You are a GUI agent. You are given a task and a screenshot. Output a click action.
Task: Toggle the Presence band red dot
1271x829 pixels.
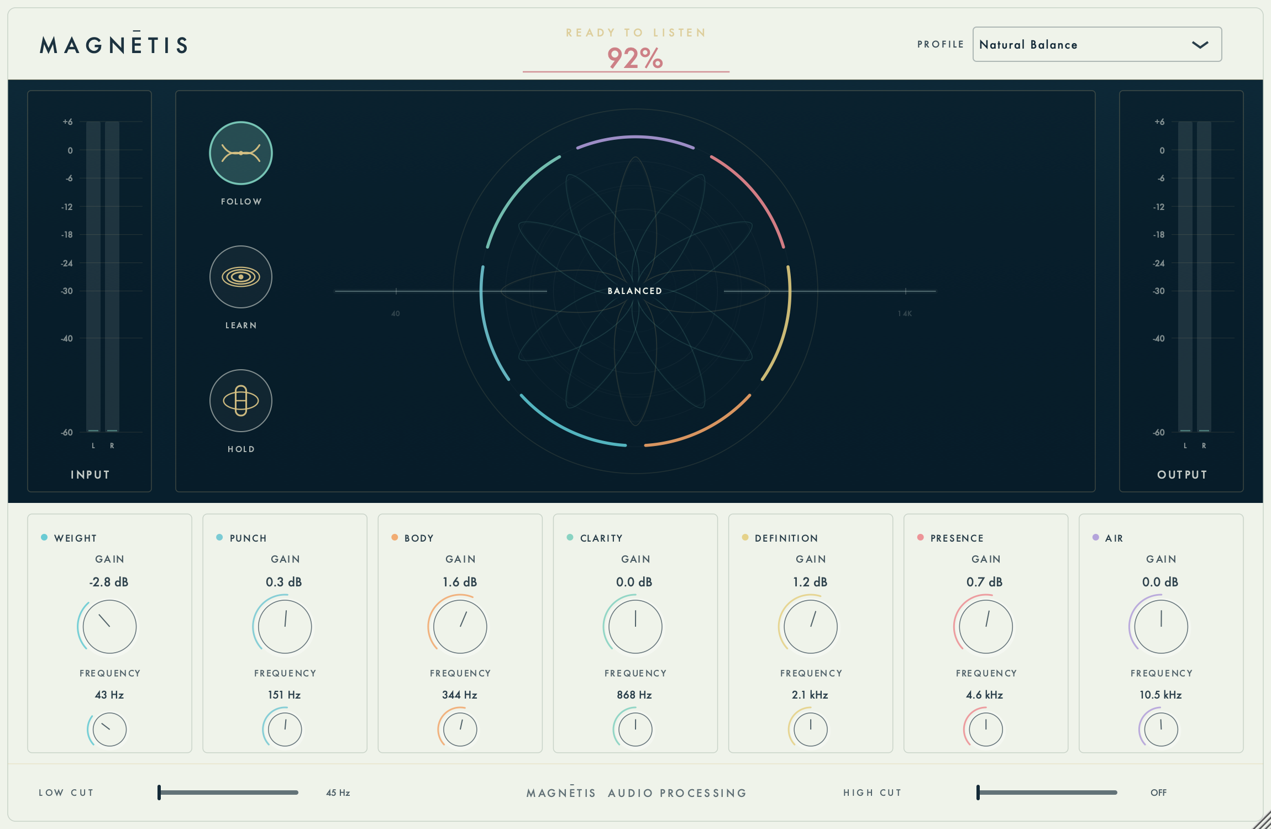pos(920,537)
